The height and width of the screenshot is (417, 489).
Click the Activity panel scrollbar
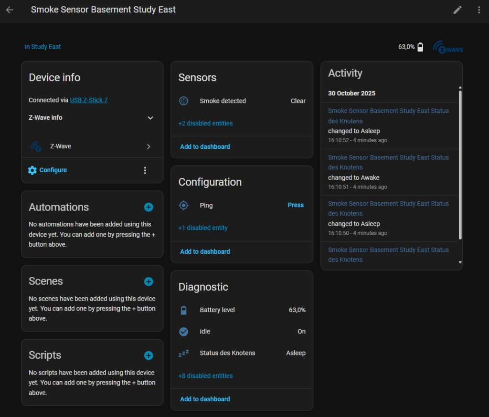[460, 165]
